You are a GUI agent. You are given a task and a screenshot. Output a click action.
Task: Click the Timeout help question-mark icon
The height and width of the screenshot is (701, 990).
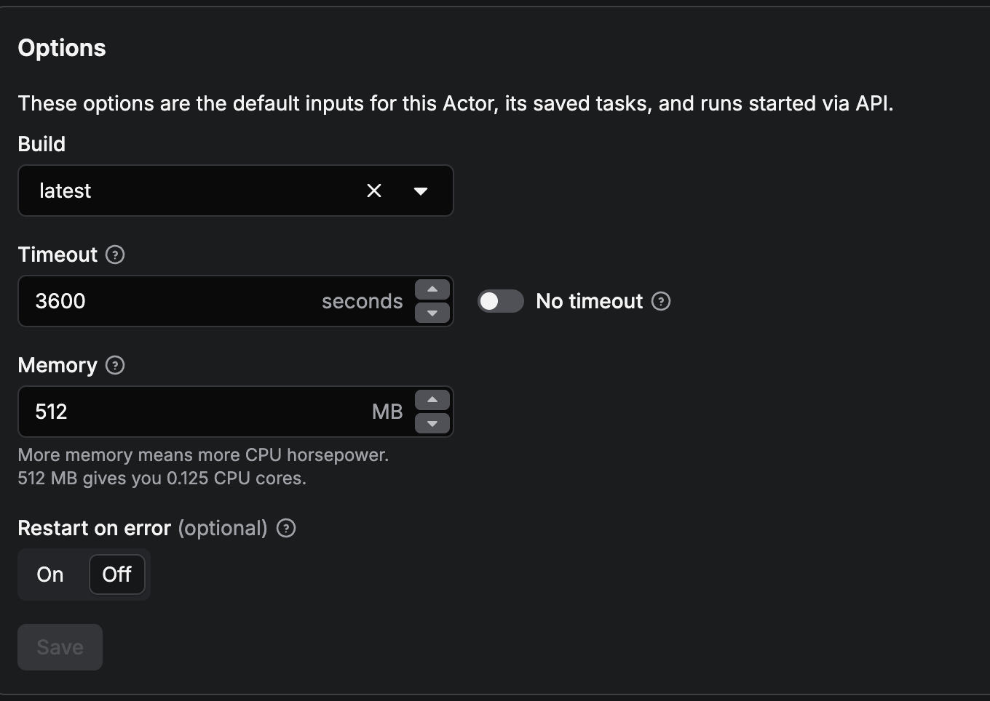coord(115,255)
